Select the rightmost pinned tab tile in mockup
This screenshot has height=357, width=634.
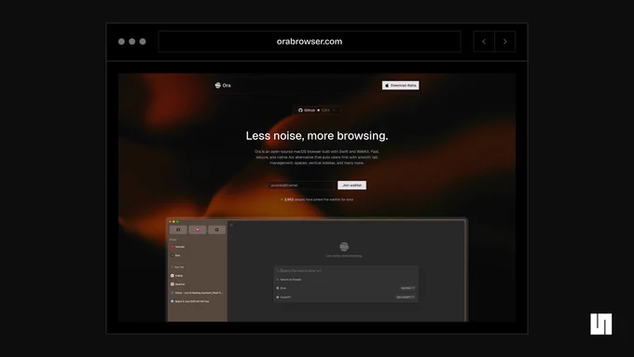pos(216,229)
